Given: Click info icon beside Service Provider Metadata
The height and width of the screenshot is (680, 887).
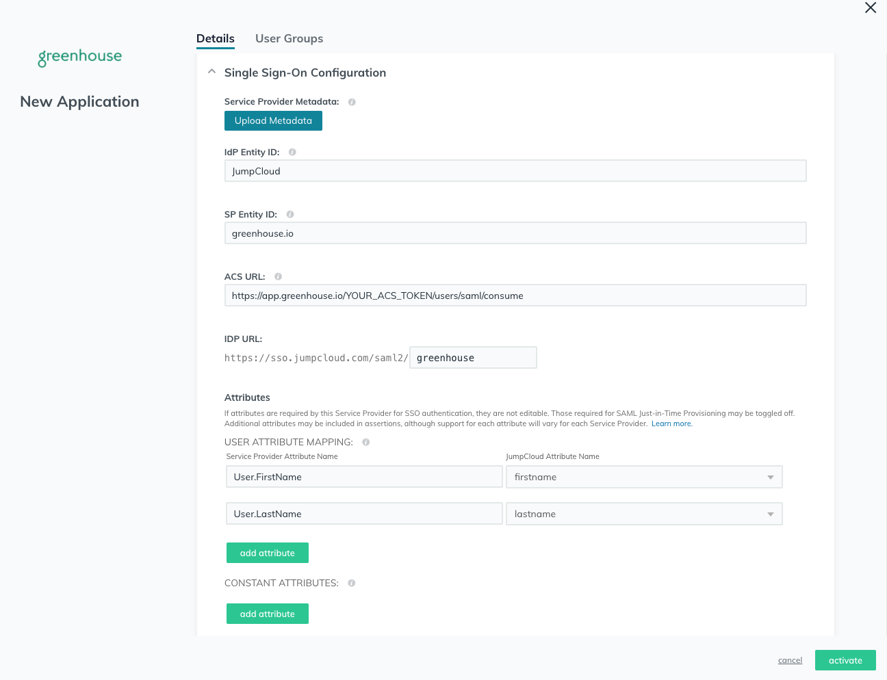Looking at the screenshot, I should point(352,102).
